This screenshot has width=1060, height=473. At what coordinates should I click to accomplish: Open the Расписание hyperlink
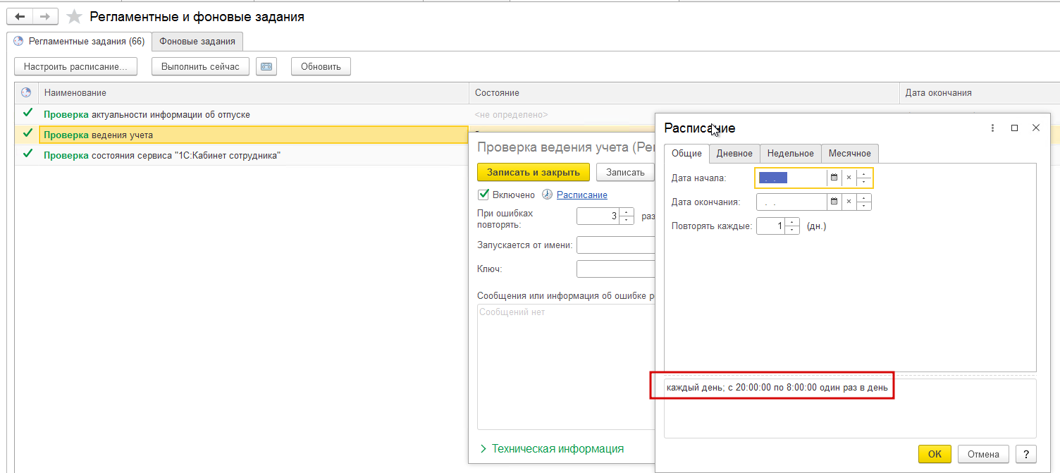coord(581,195)
